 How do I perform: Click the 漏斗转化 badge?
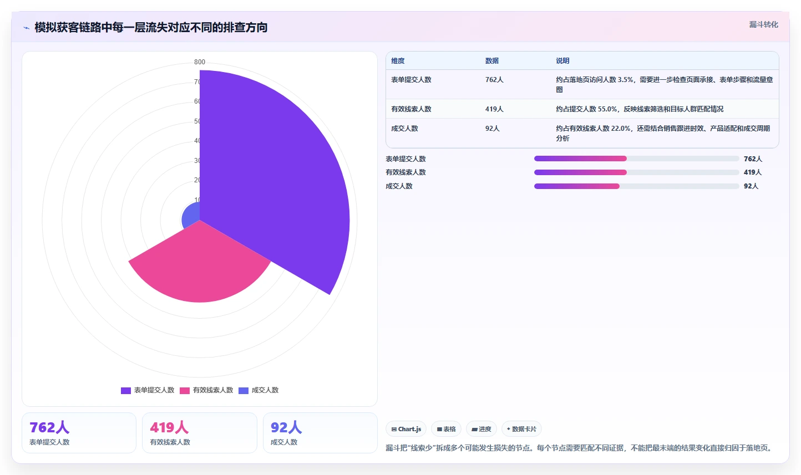[x=763, y=24]
